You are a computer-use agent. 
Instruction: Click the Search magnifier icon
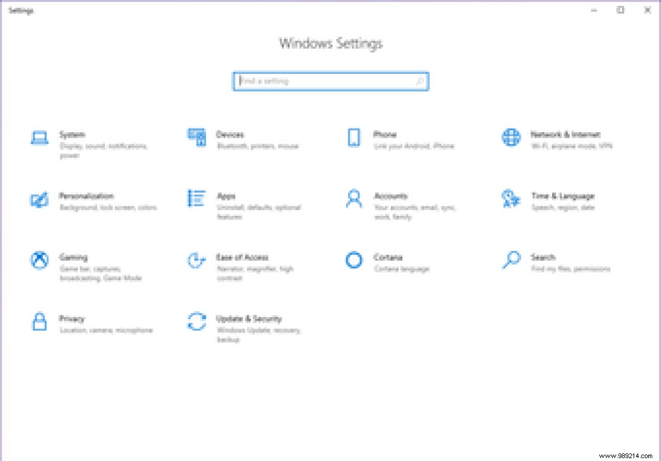point(511,260)
